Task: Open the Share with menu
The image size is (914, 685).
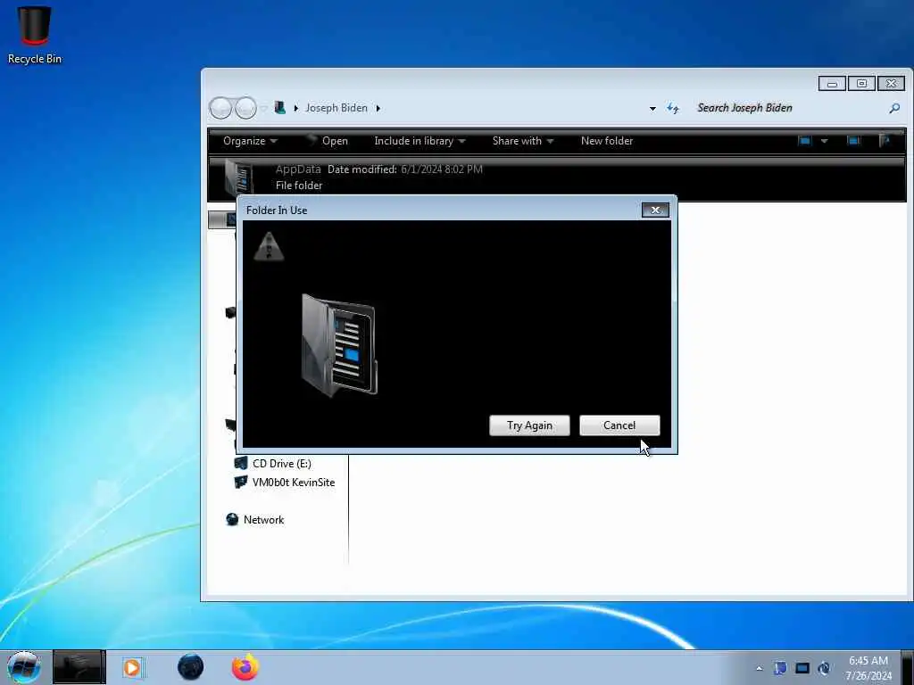Action: click(523, 141)
